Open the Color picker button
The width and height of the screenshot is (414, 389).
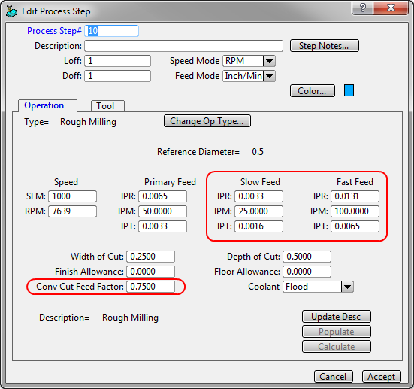313,91
